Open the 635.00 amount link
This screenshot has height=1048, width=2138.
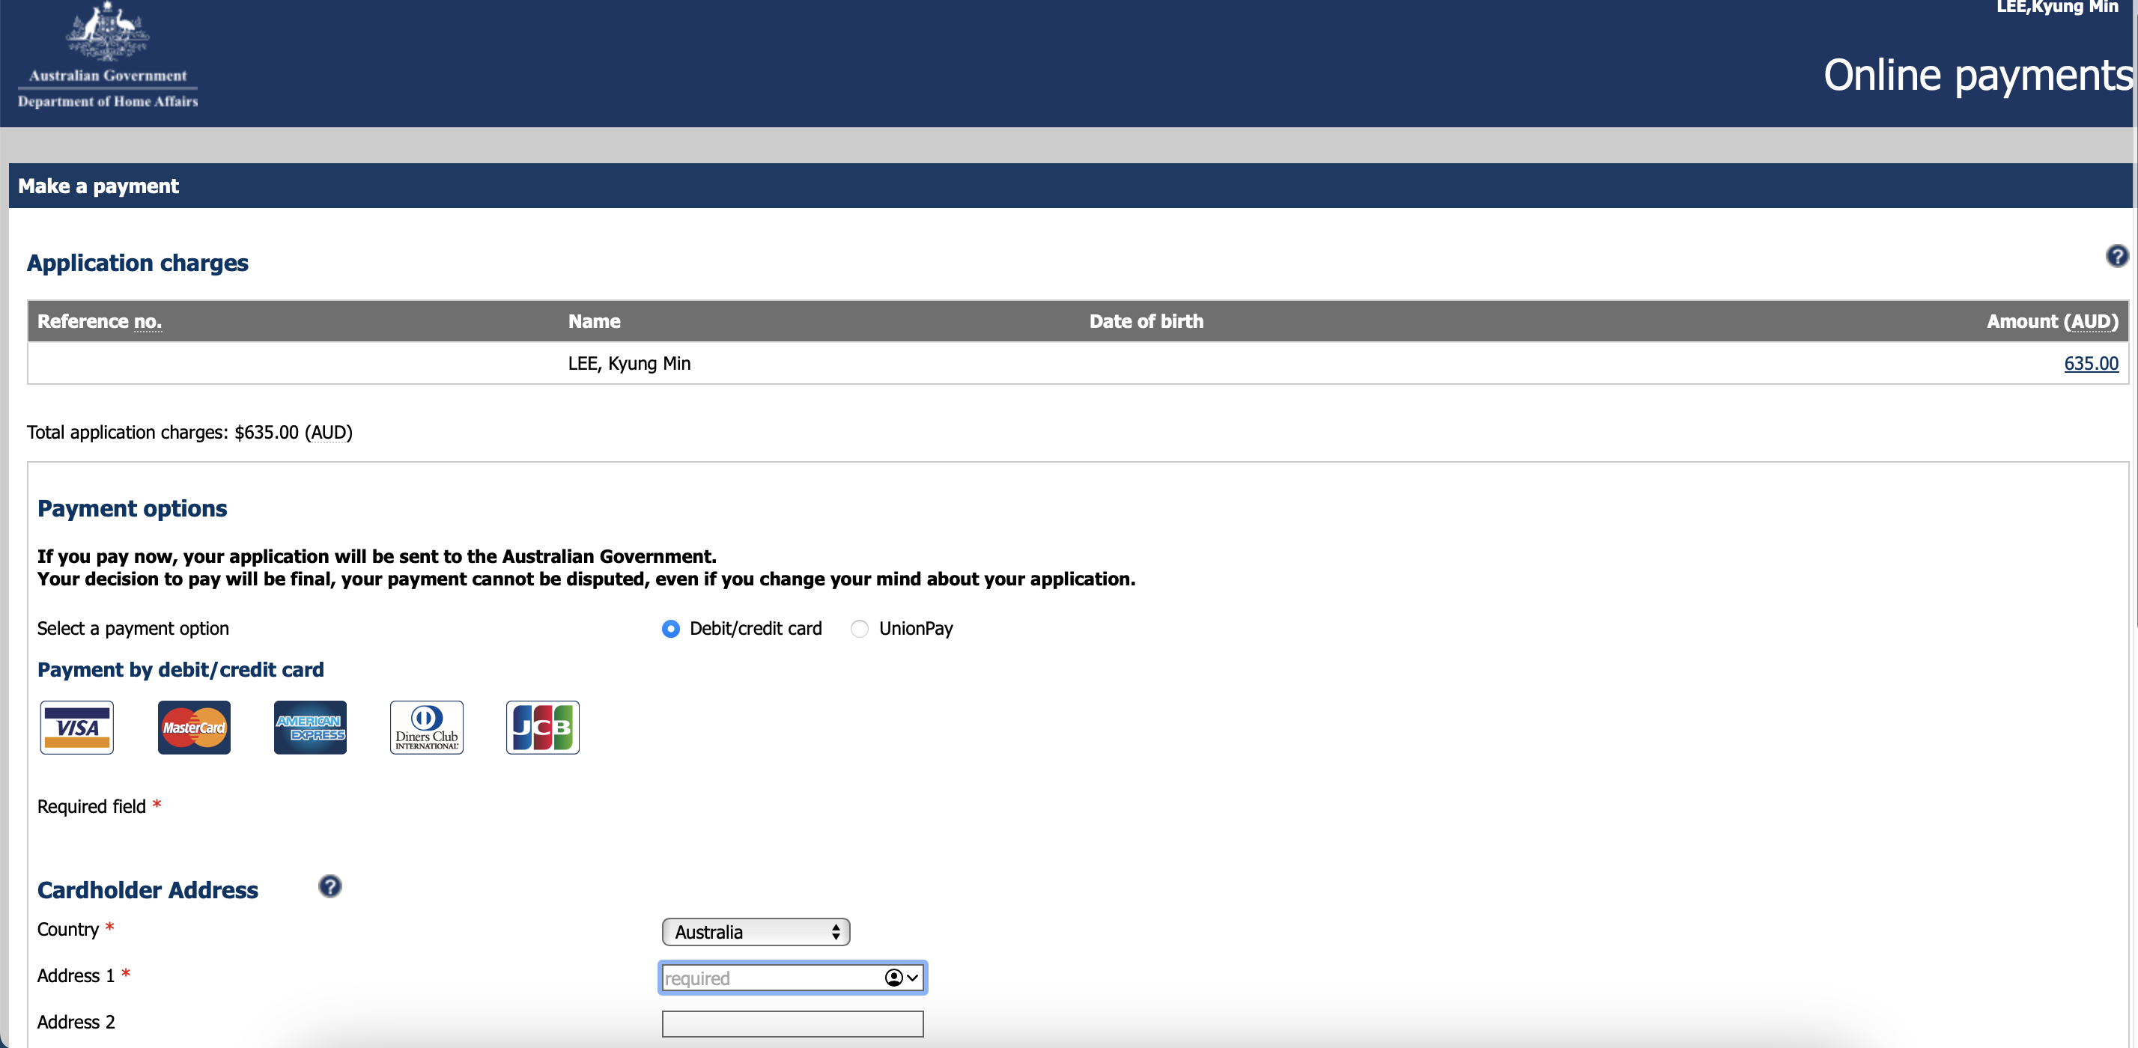(2091, 364)
